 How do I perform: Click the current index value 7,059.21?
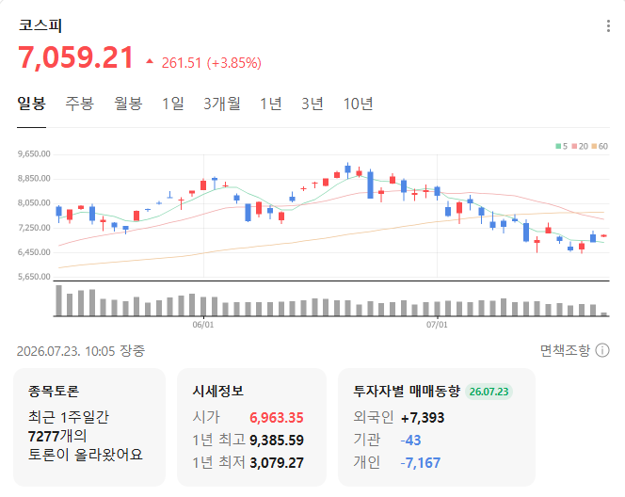click(75, 57)
